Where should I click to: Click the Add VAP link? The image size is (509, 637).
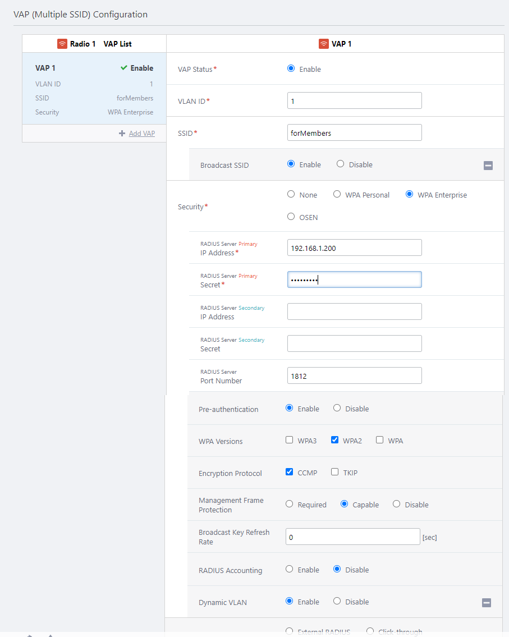[x=141, y=134]
